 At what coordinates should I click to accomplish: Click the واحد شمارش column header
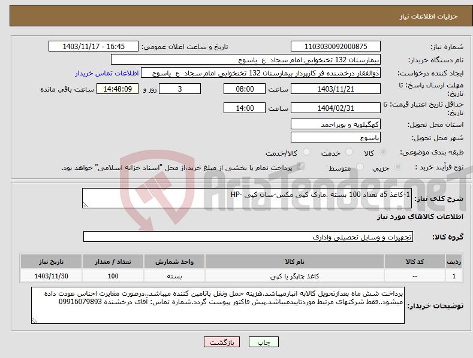(x=174, y=262)
